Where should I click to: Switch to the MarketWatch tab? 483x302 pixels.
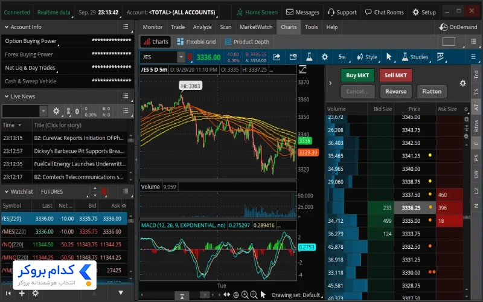(256, 27)
